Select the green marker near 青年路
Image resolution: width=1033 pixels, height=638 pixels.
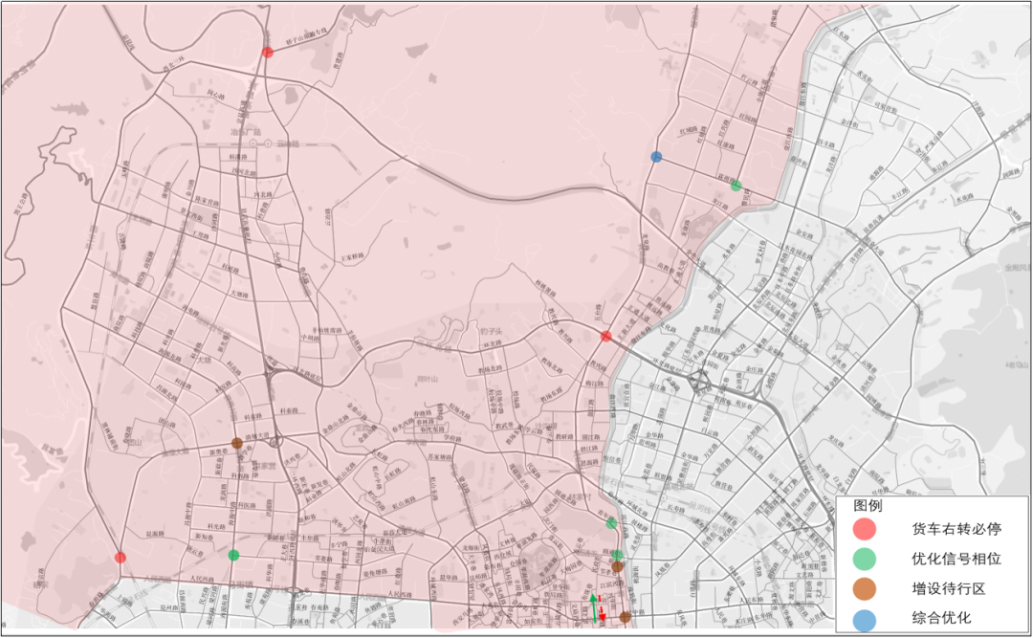(x=611, y=523)
